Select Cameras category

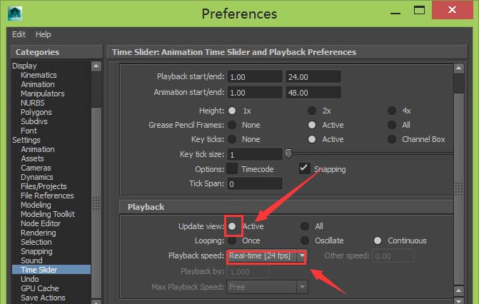[x=36, y=168]
